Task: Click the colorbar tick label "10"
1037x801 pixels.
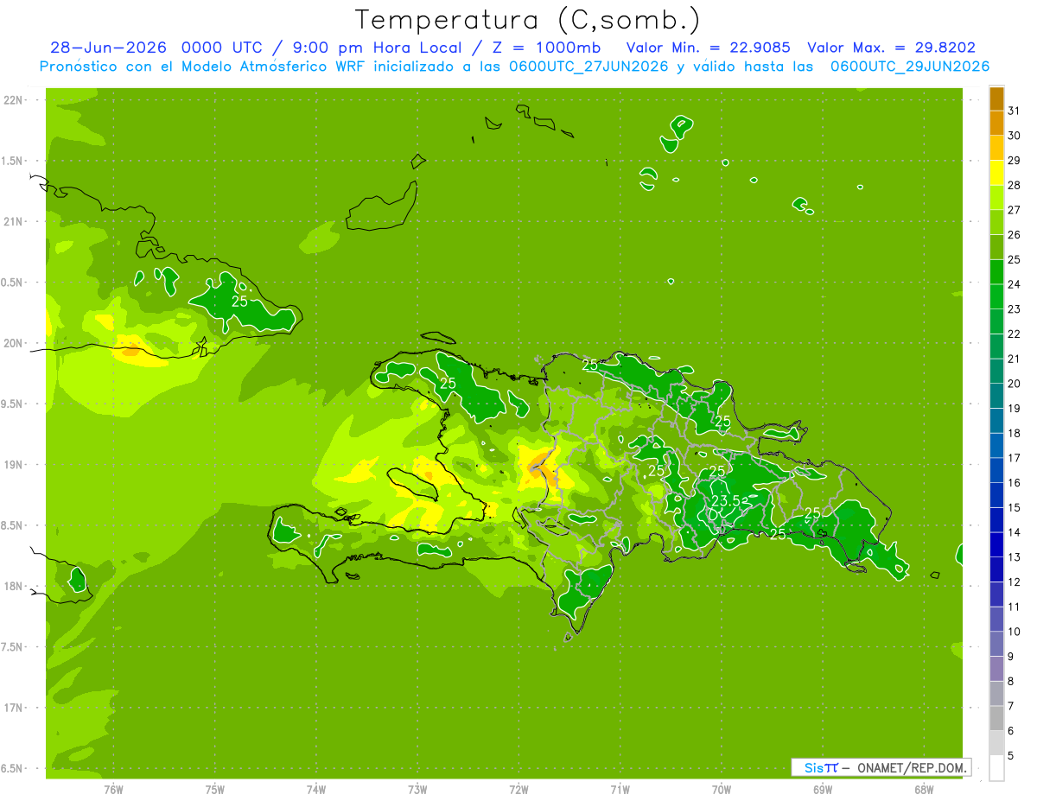Action: coord(1015,632)
